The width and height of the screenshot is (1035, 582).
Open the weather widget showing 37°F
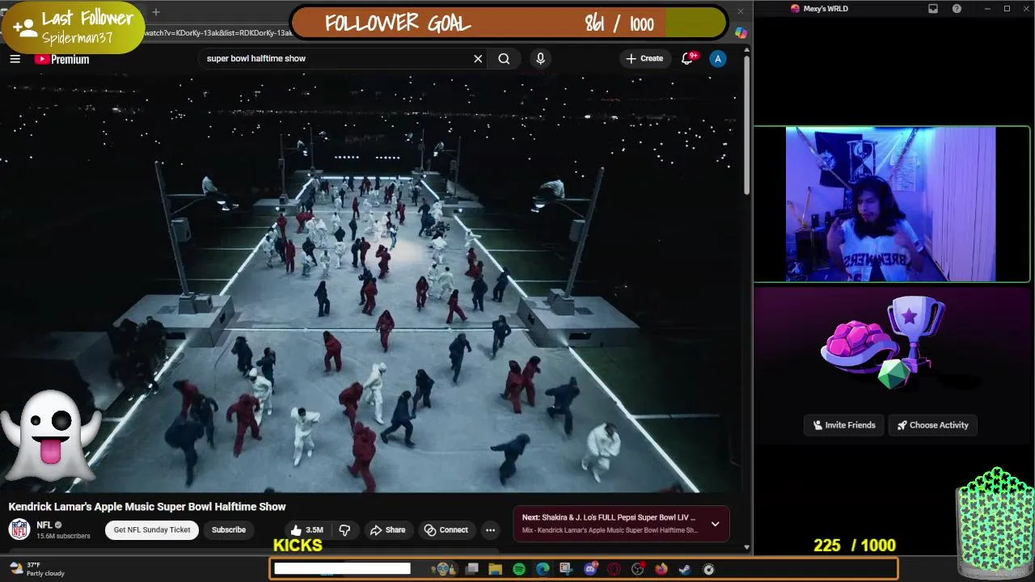click(36, 569)
